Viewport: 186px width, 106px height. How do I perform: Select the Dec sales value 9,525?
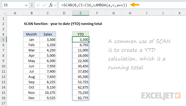pyautogui.click(x=48, y=98)
